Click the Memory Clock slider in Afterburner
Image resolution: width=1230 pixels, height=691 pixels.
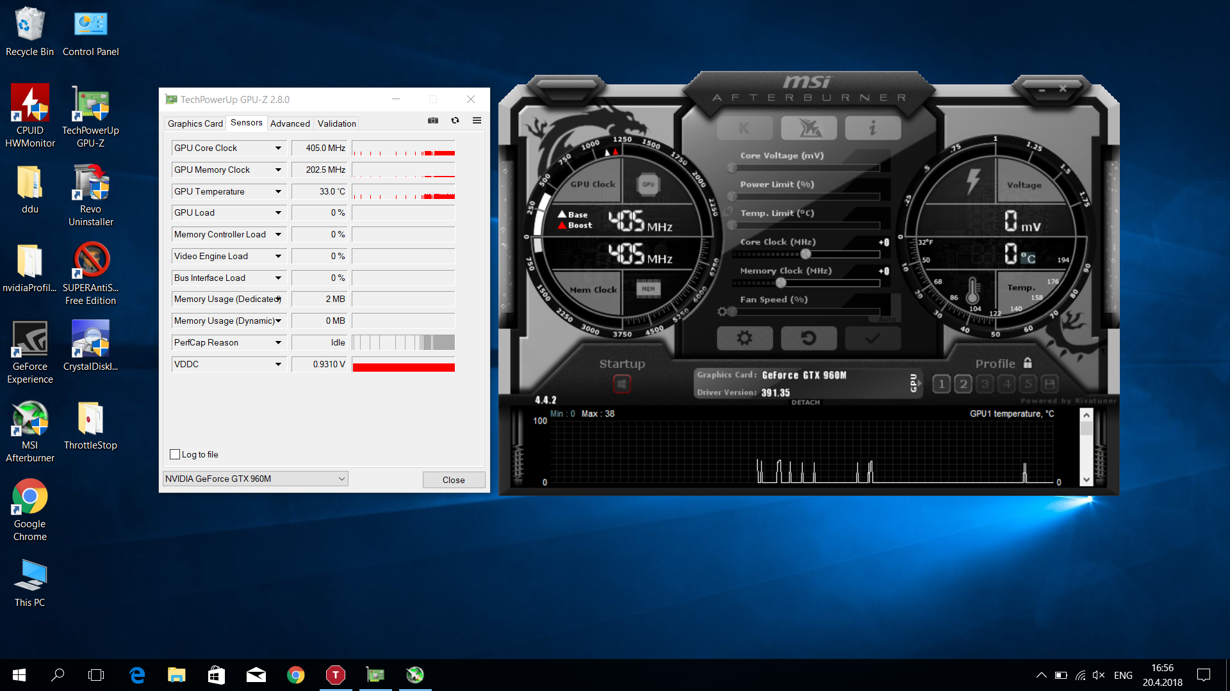coord(806,283)
